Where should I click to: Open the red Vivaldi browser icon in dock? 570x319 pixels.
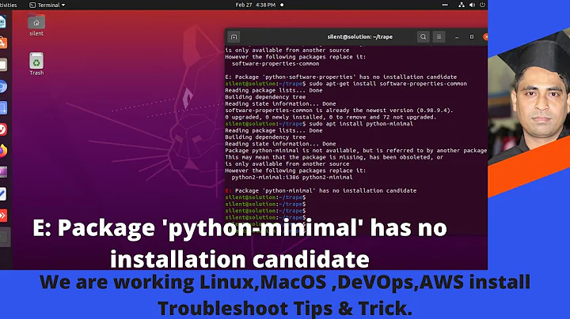point(3,129)
